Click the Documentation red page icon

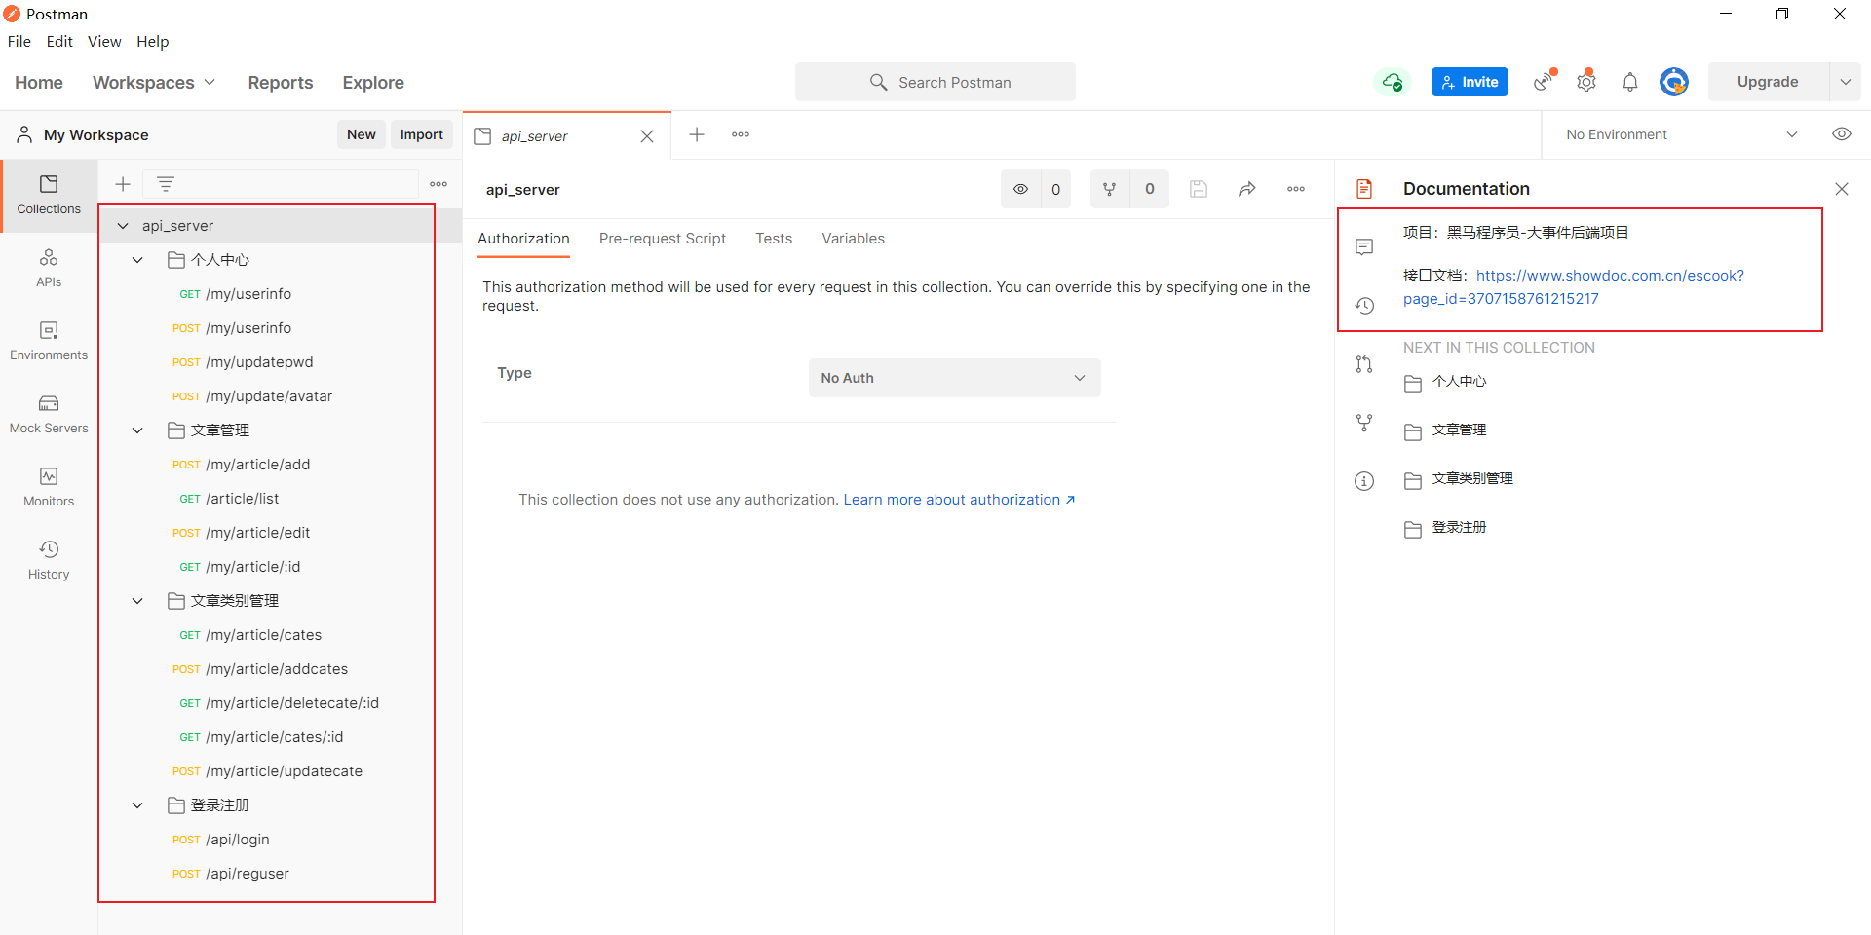pos(1364,189)
